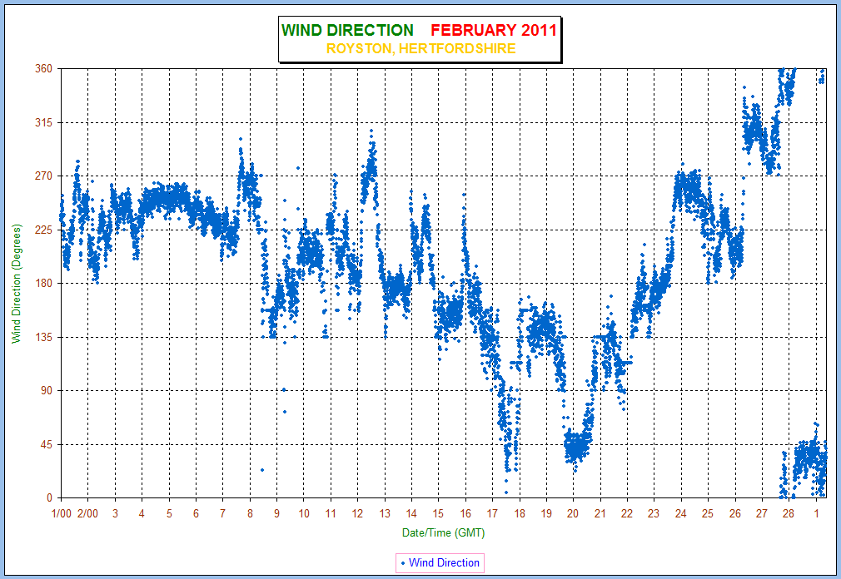The width and height of the screenshot is (841, 579).
Task: Click the x-axis date label 12
Action: 358,513
